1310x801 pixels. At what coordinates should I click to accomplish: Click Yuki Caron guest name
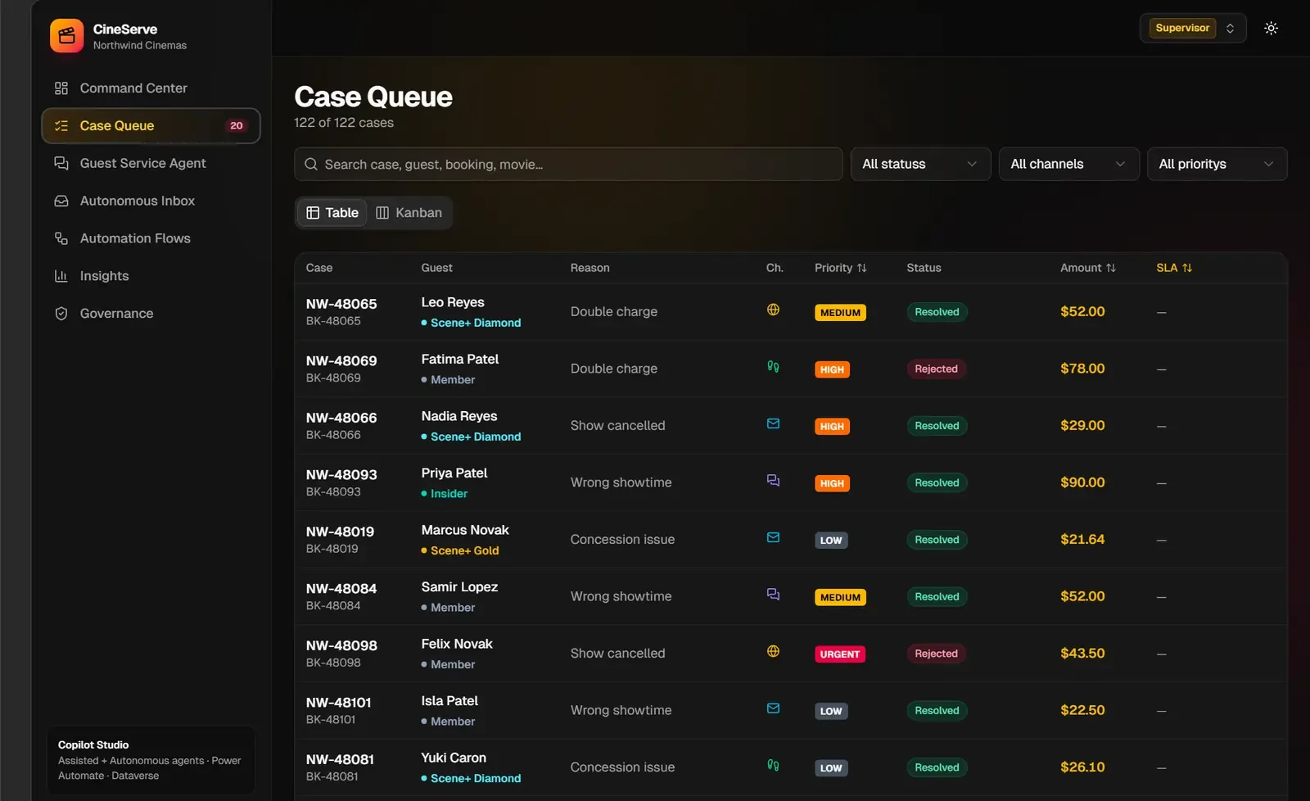click(x=454, y=758)
